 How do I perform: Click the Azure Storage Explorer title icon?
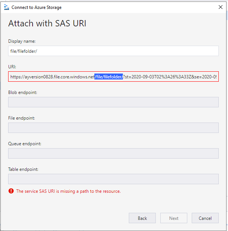[x=6, y=7]
